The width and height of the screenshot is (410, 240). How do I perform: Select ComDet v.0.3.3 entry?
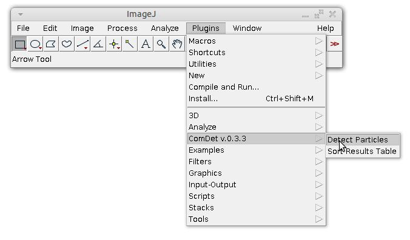coord(256,138)
